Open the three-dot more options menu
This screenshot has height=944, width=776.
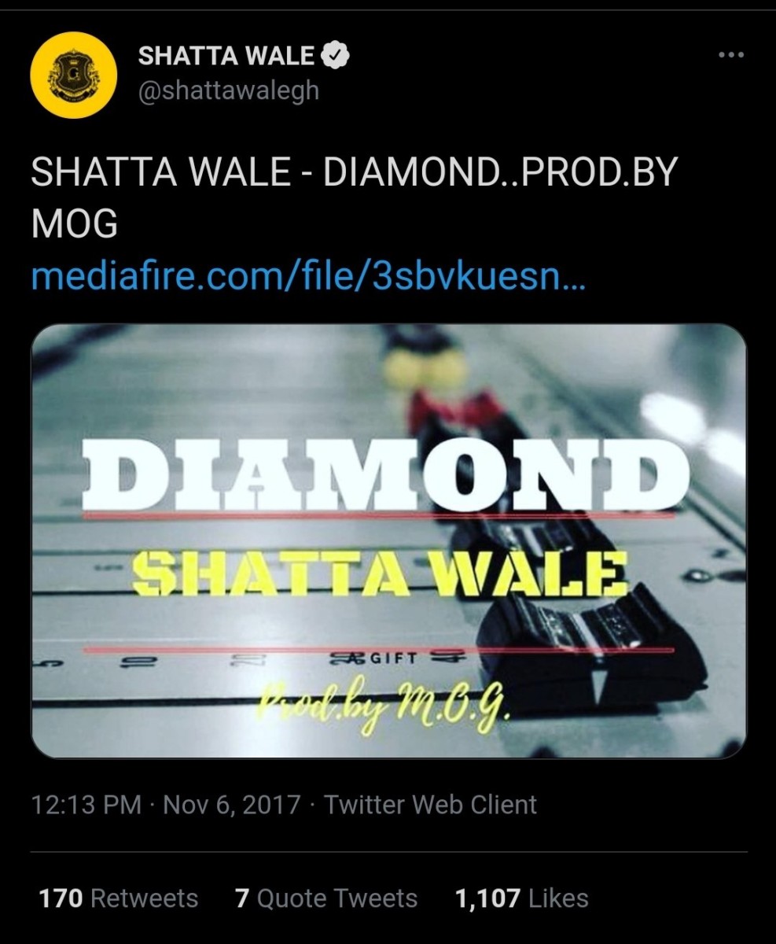click(730, 55)
